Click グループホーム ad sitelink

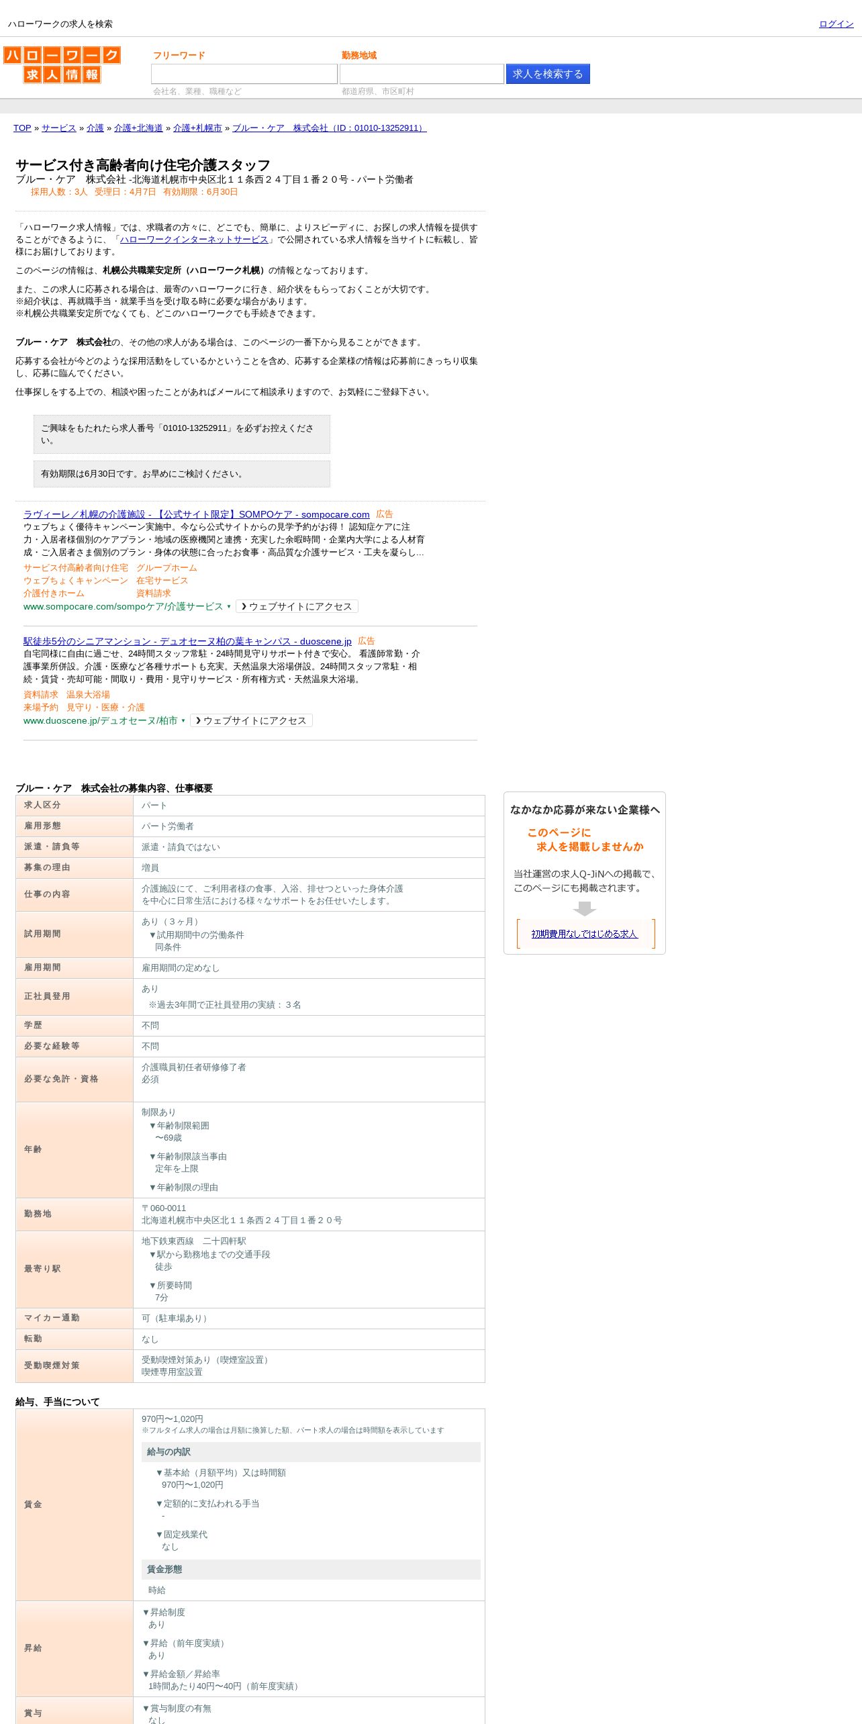point(166,568)
